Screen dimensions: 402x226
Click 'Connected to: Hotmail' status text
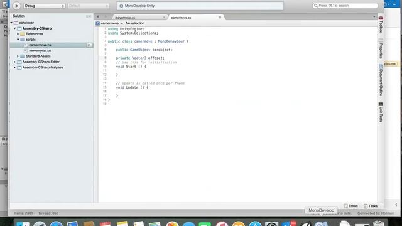(x=376, y=213)
